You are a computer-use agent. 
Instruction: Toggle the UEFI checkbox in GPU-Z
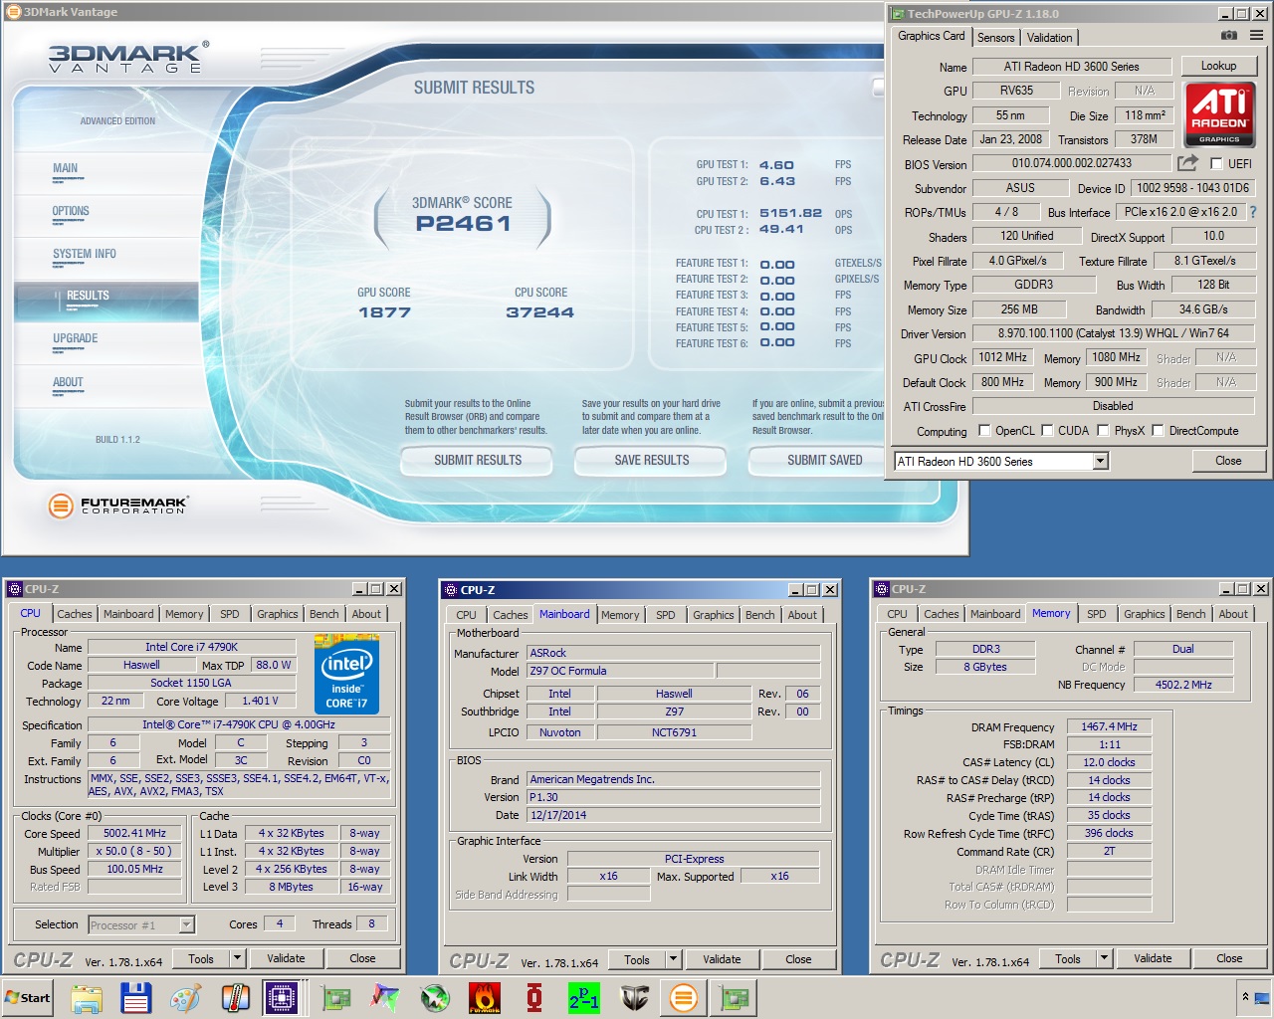(x=1216, y=164)
